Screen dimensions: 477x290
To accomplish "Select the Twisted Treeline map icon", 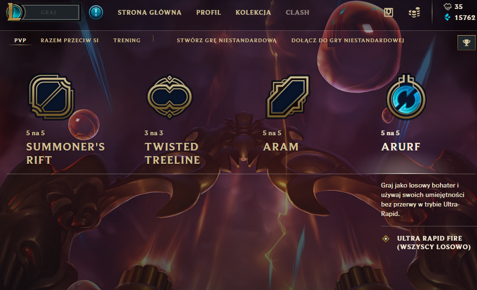I will point(170,97).
